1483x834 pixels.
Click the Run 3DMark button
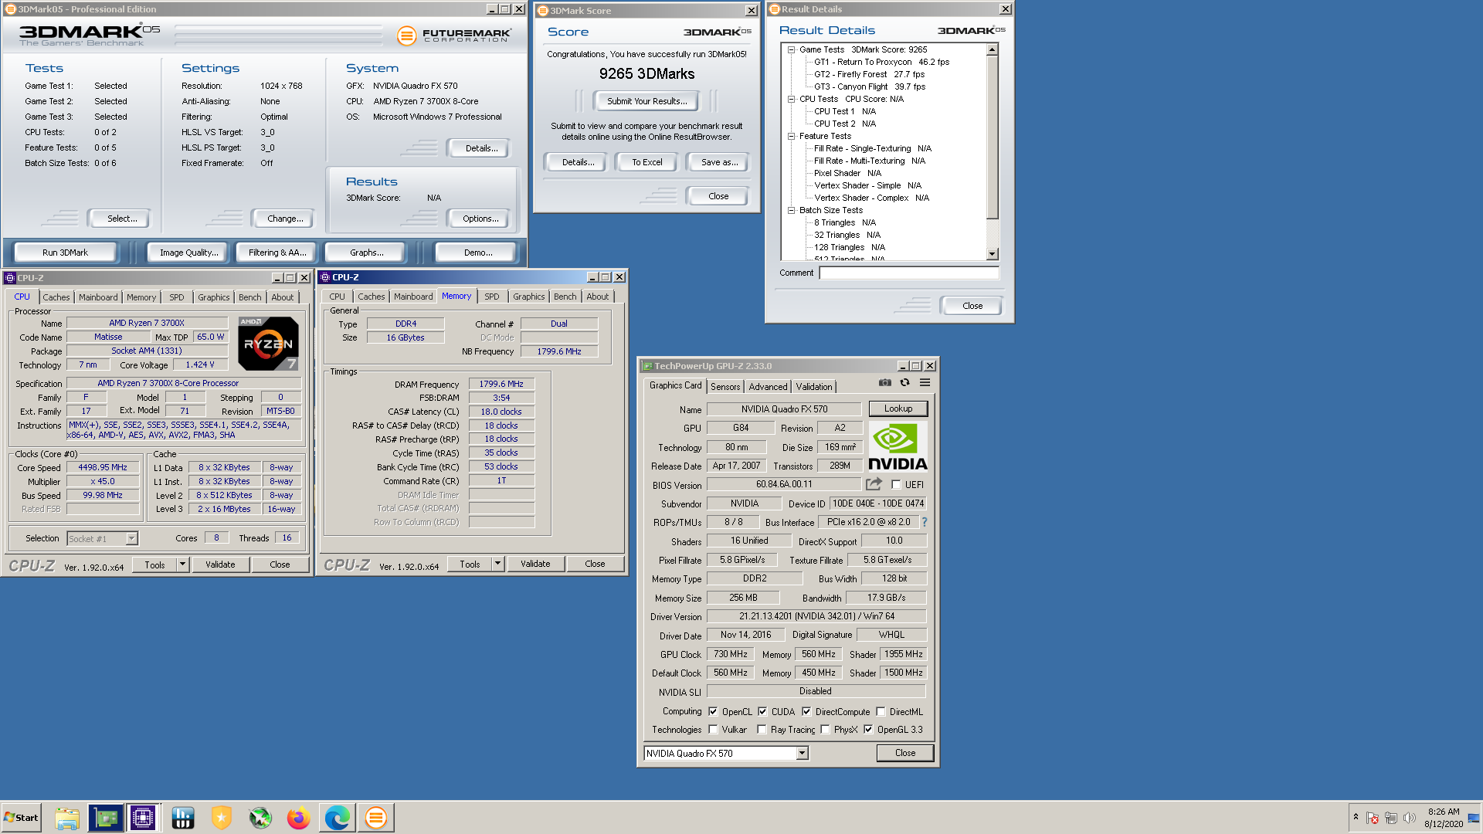point(65,253)
